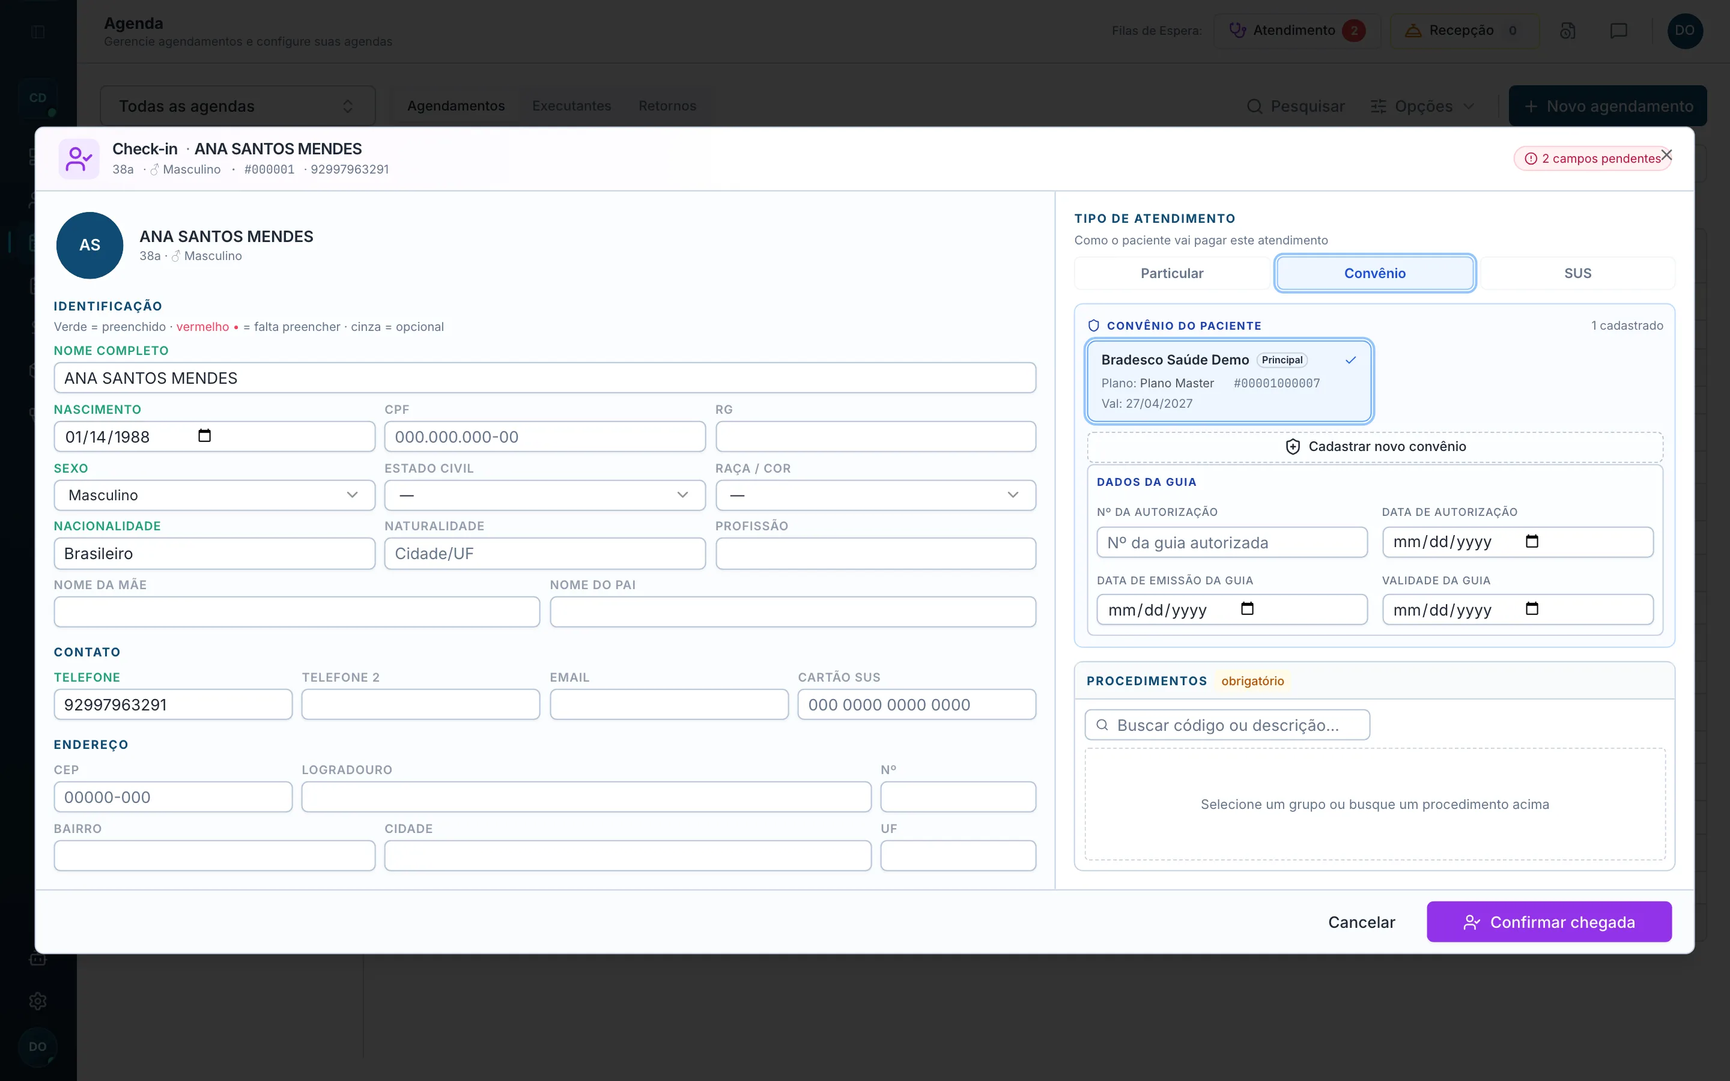Image resolution: width=1730 pixels, height=1081 pixels.
Task: Click the check-in user icon in dialog header
Action: click(x=79, y=159)
